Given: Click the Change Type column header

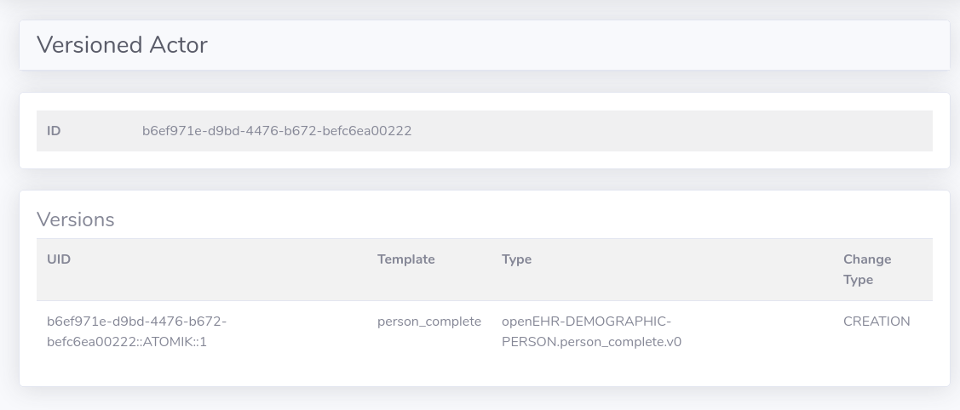Looking at the screenshot, I should 867,269.
